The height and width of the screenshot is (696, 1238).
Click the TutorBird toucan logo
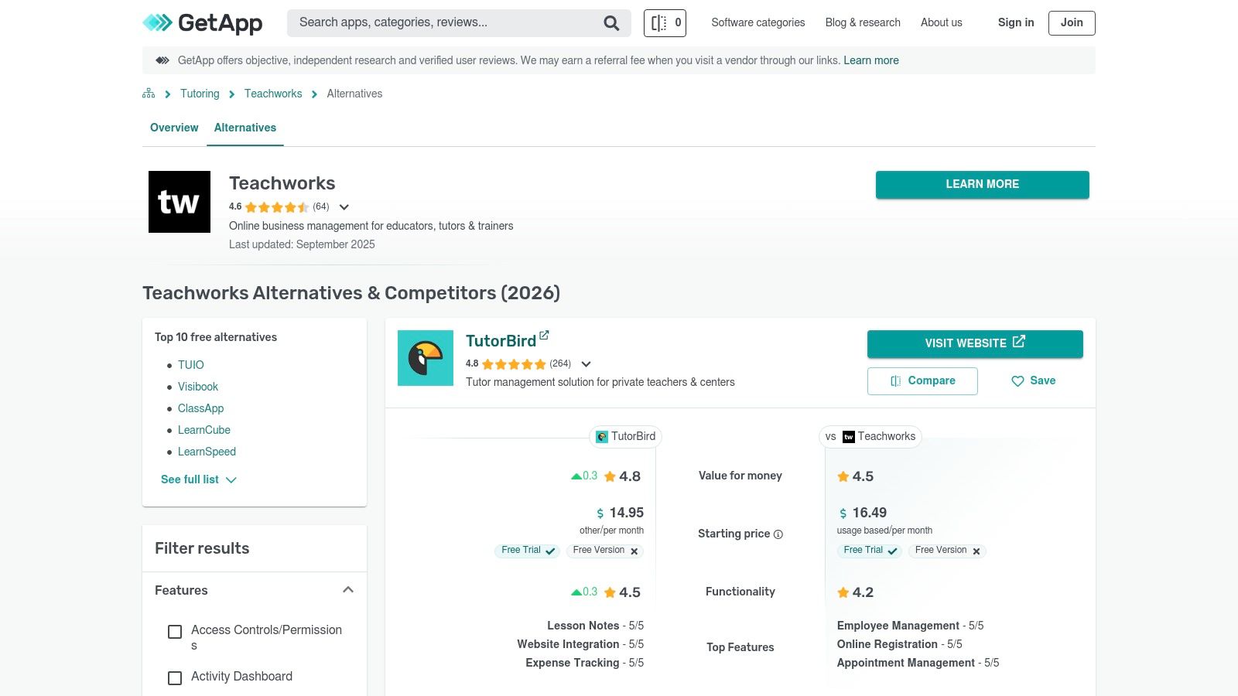click(426, 358)
